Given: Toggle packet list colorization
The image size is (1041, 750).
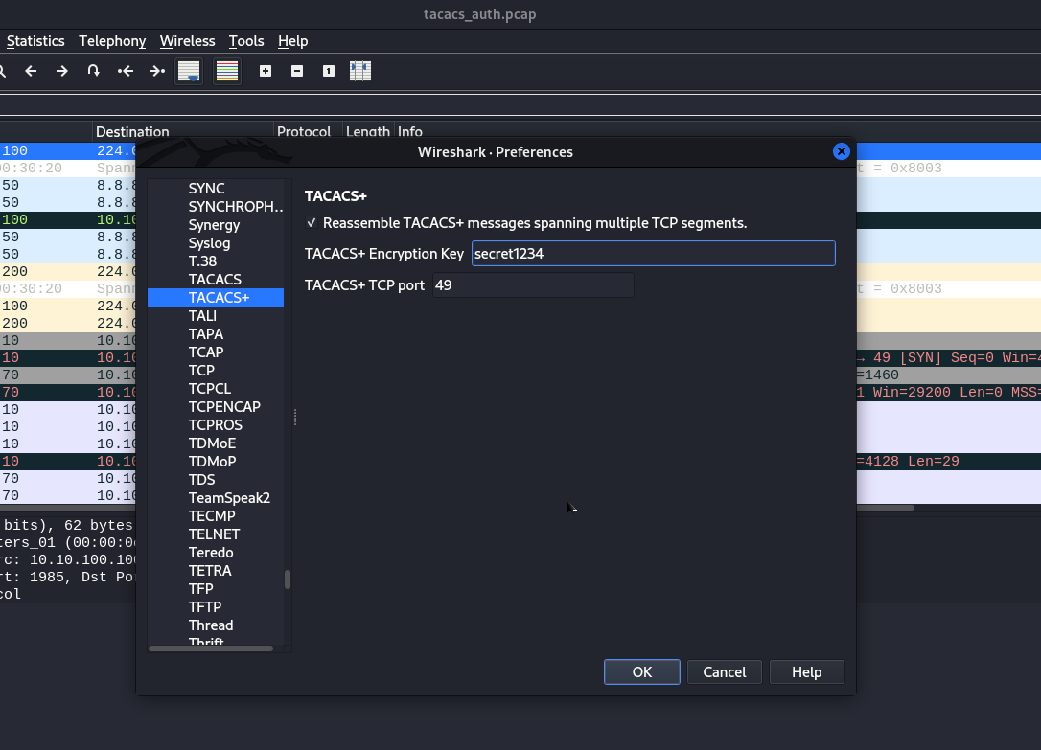Looking at the screenshot, I should (x=227, y=71).
